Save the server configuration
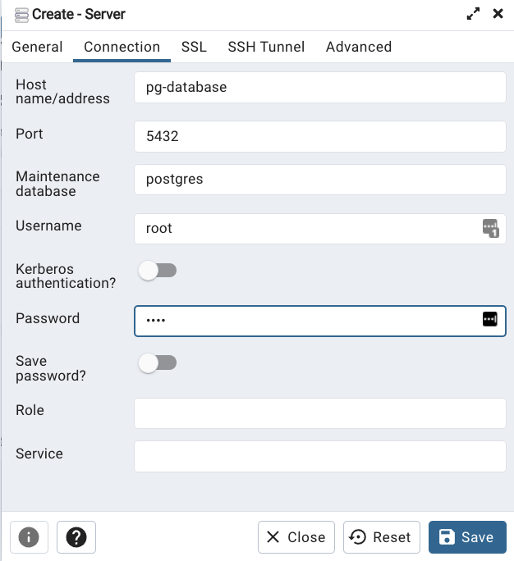The width and height of the screenshot is (514, 561). pyautogui.click(x=467, y=537)
